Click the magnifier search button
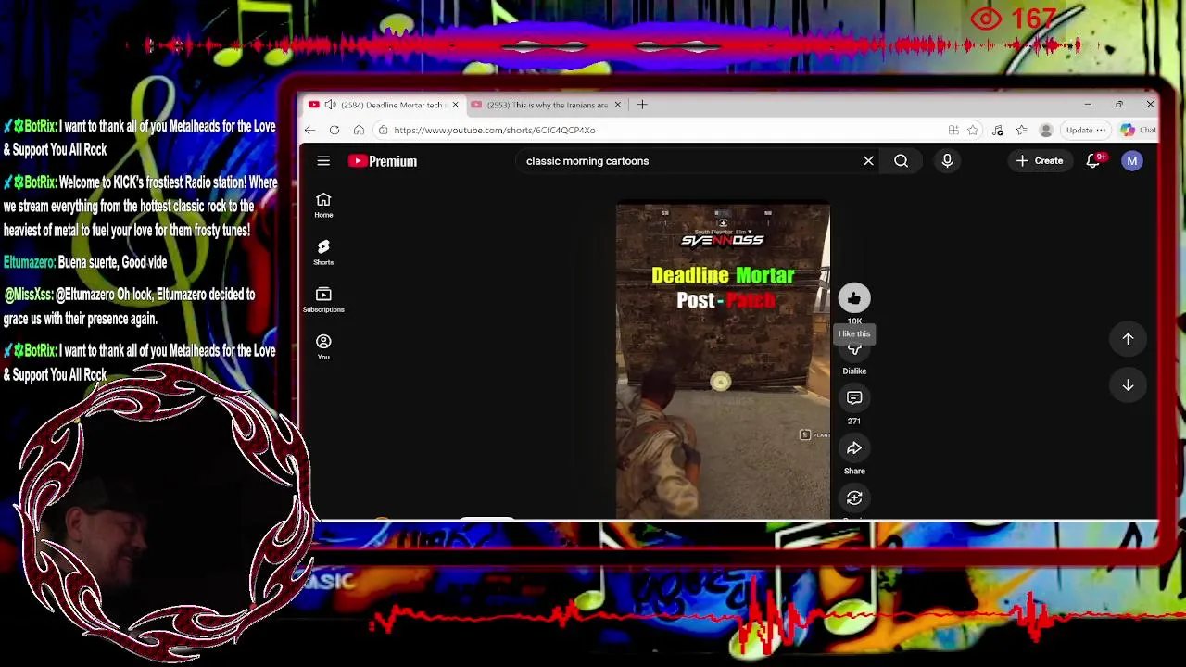 pyautogui.click(x=901, y=161)
